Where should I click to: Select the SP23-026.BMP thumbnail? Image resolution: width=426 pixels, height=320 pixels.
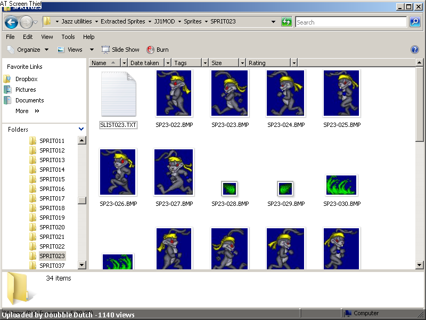click(x=118, y=172)
